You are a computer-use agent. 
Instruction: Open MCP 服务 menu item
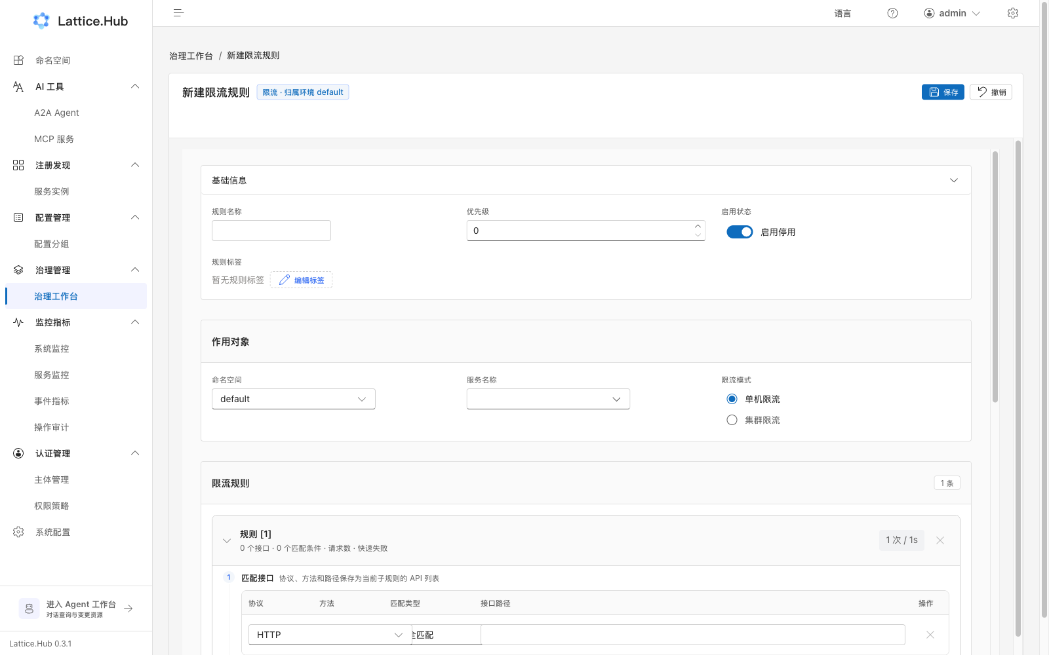[x=76, y=139]
